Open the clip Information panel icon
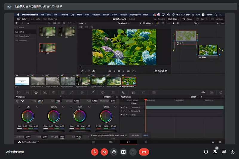 pyautogui.click(x=221, y=92)
